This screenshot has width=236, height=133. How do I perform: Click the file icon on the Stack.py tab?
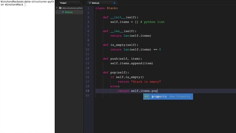click(x=90, y=3)
